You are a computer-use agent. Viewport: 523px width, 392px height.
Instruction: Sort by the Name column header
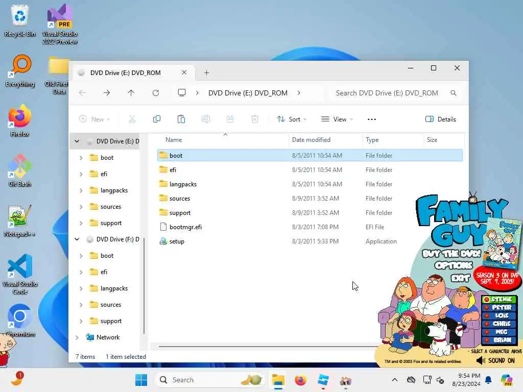point(174,140)
